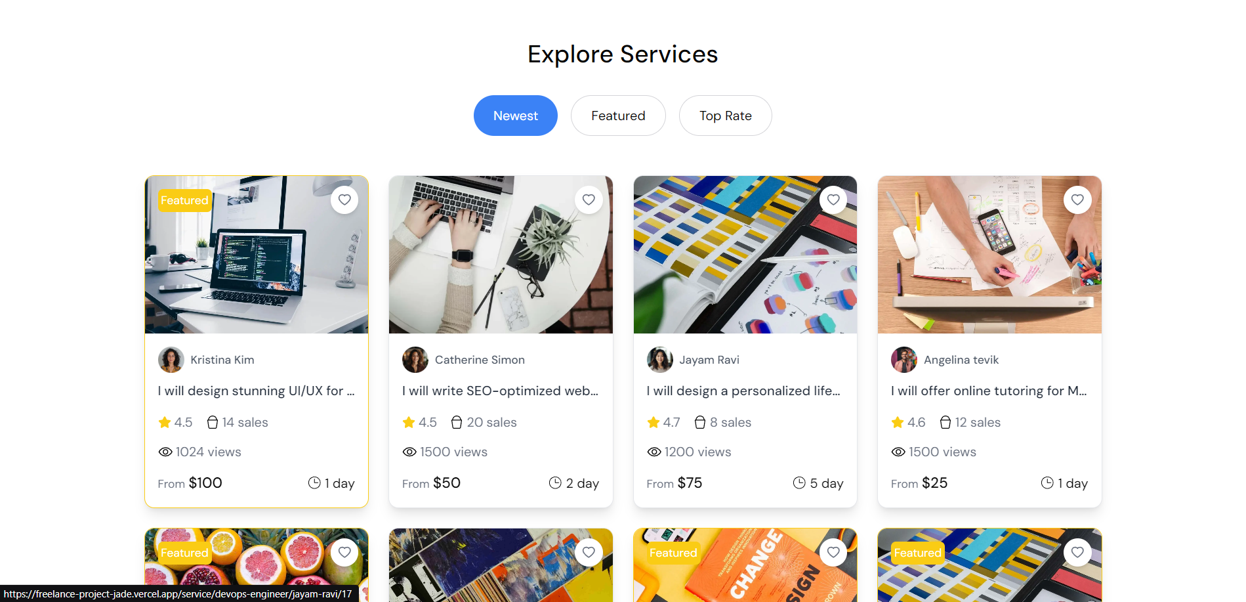Like Jayam Ravi's service via heart icon
The height and width of the screenshot is (602, 1246).
[x=833, y=200]
